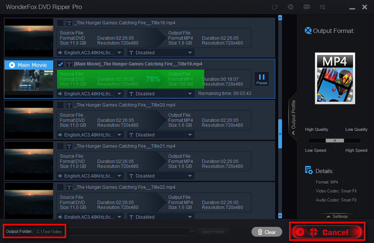Click the output folder path field
374x243 pixels.
(112, 232)
